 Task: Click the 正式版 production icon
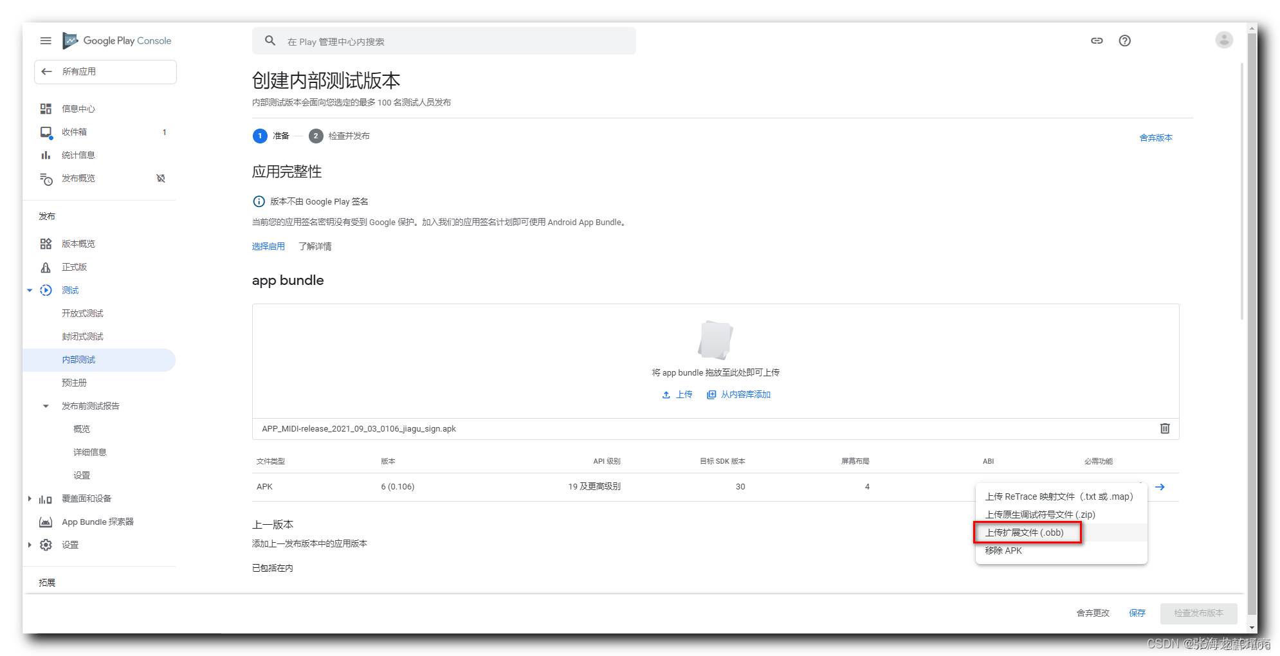pyautogui.click(x=46, y=268)
